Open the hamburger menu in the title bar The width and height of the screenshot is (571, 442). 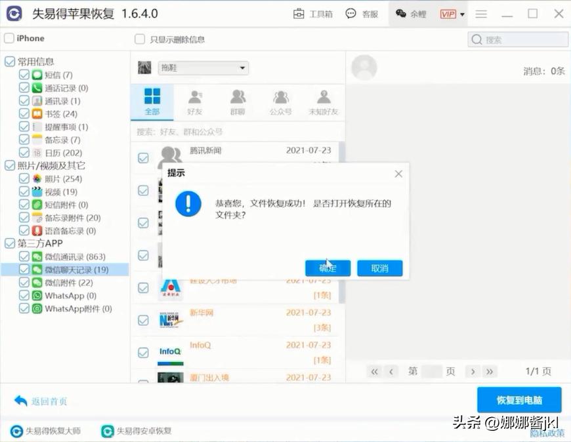(x=482, y=13)
